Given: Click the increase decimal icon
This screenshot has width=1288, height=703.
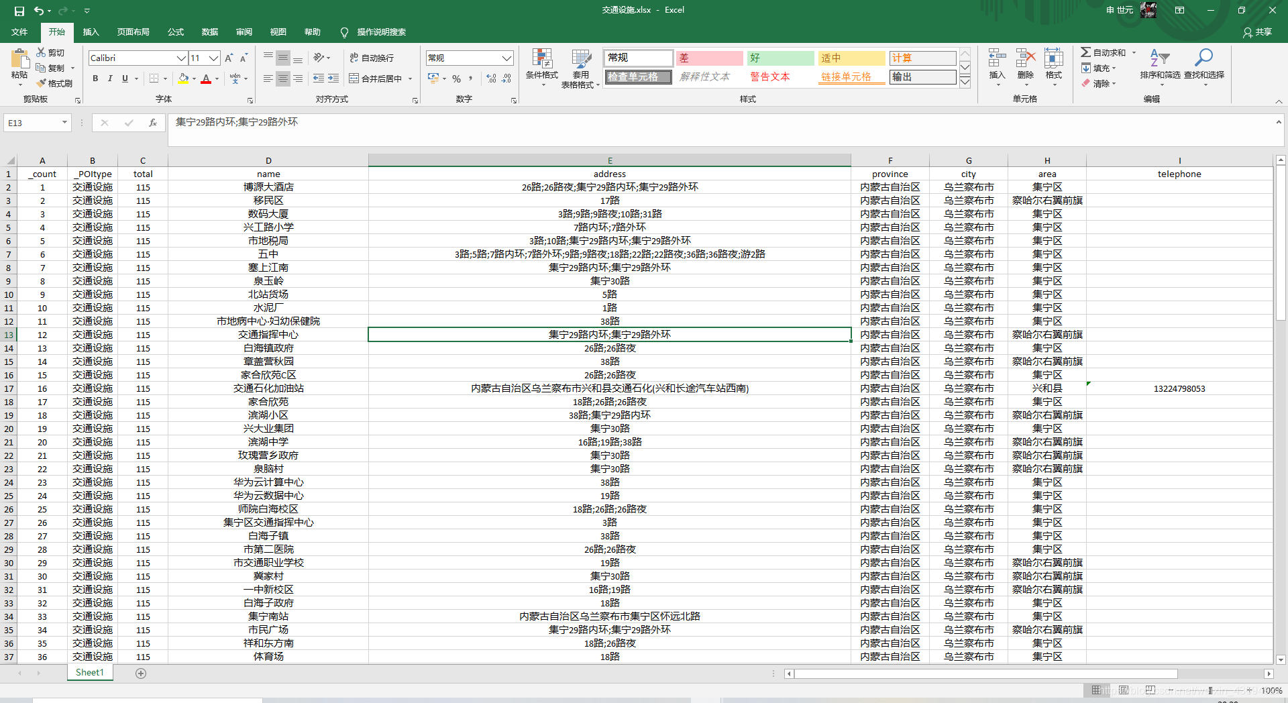Looking at the screenshot, I should pyautogui.click(x=491, y=78).
